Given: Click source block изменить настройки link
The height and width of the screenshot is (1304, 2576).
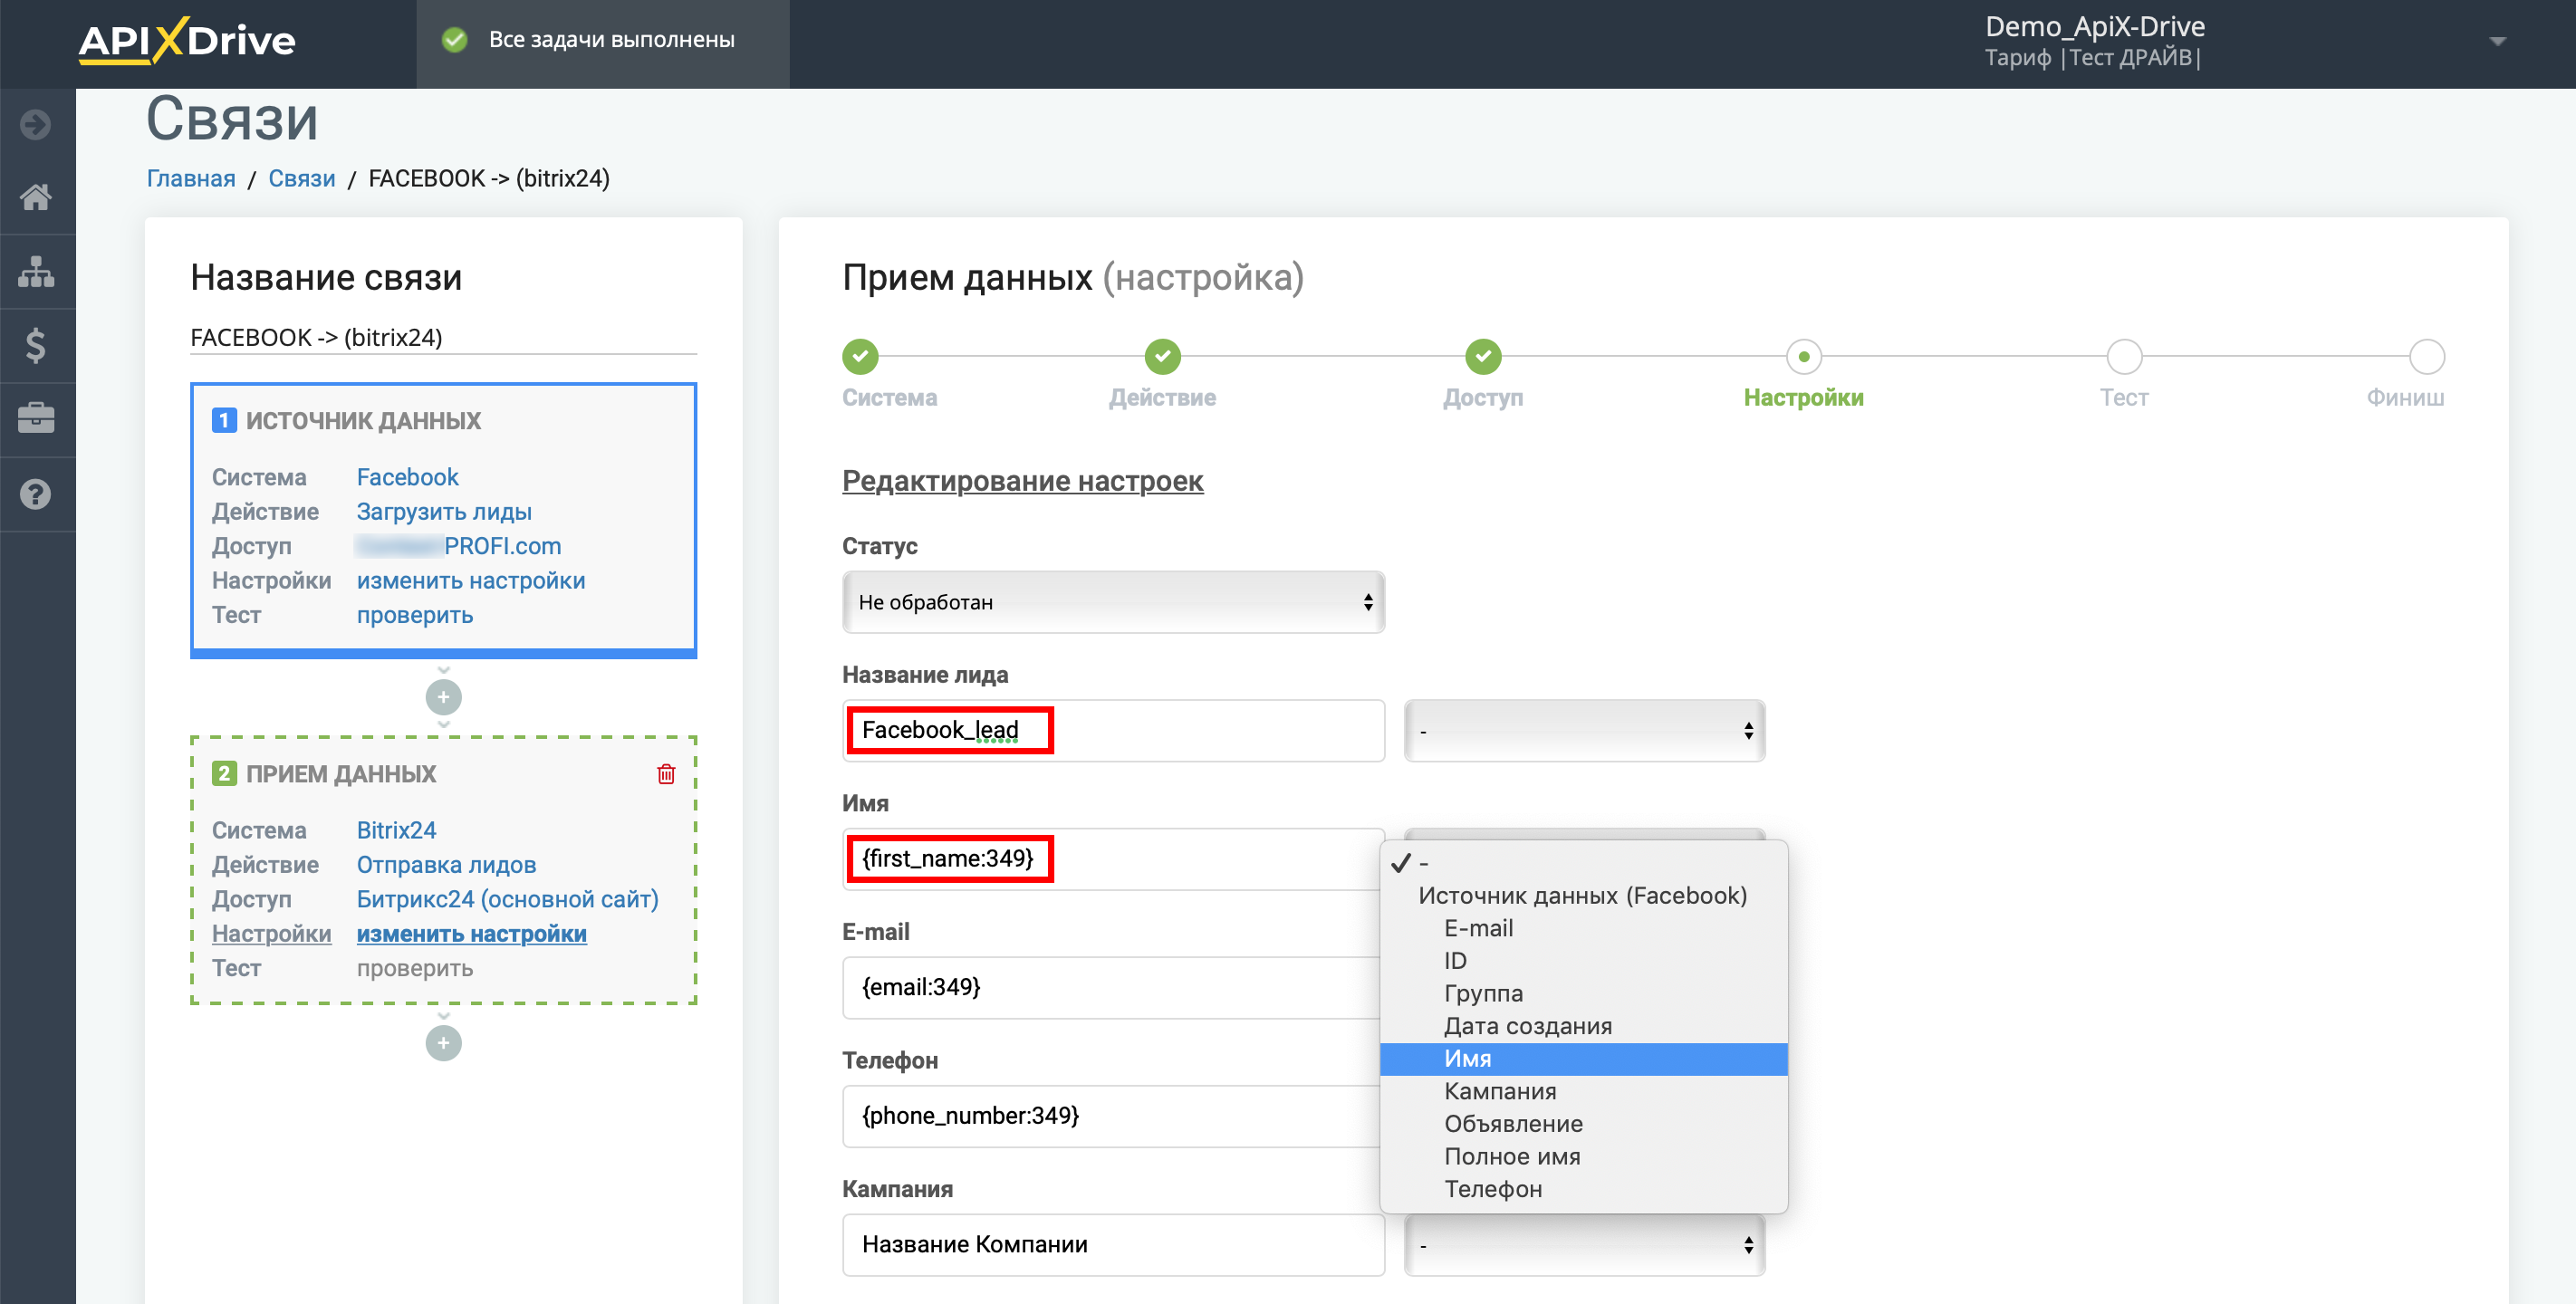Looking at the screenshot, I should pyautogui.click(x=471, y=581).
